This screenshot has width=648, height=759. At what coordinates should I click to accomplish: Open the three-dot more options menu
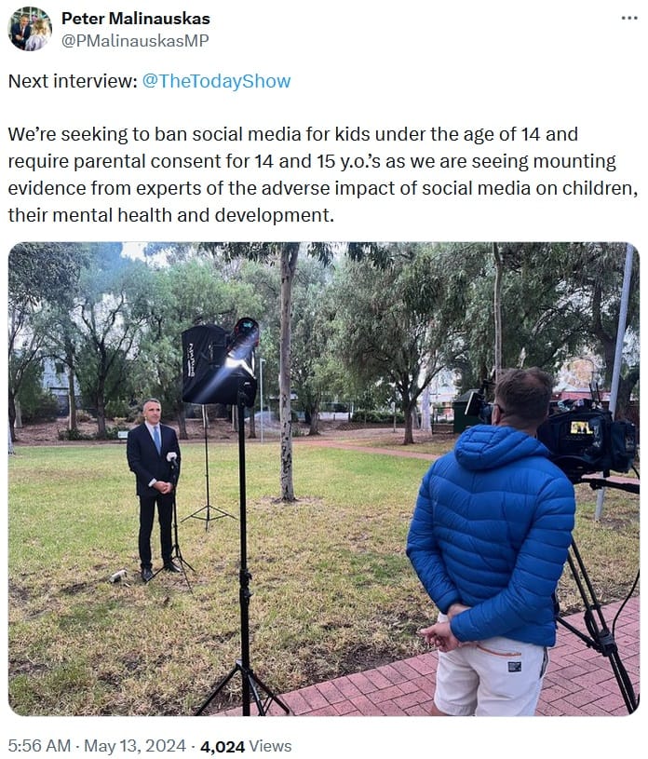[629, 19]
